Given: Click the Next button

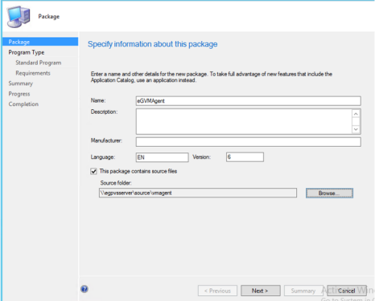Looking at the screenshot, I should pos(261,291).
